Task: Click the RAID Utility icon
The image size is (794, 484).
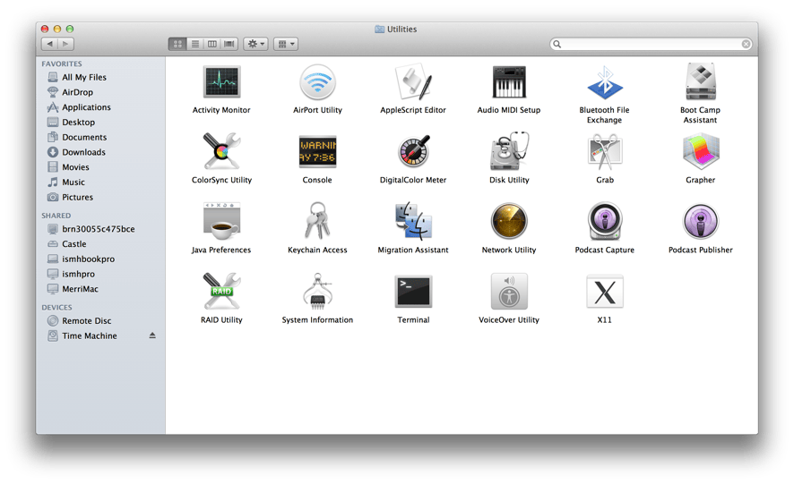Action: [221, 291]
